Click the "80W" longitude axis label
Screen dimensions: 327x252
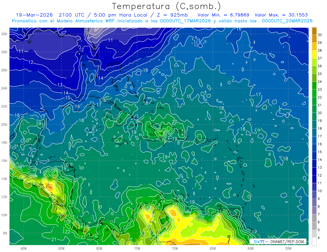(99, 248)
